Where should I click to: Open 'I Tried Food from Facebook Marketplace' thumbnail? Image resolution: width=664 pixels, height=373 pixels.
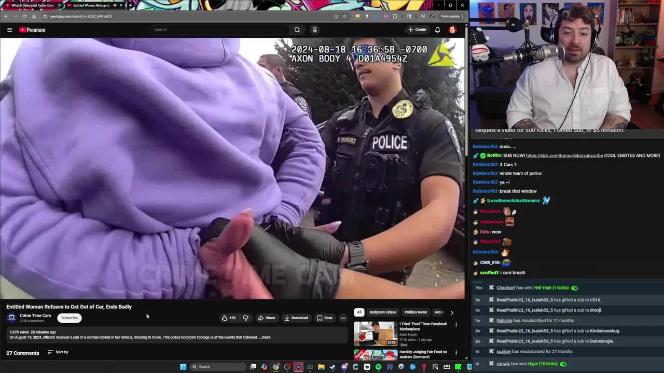376,334
